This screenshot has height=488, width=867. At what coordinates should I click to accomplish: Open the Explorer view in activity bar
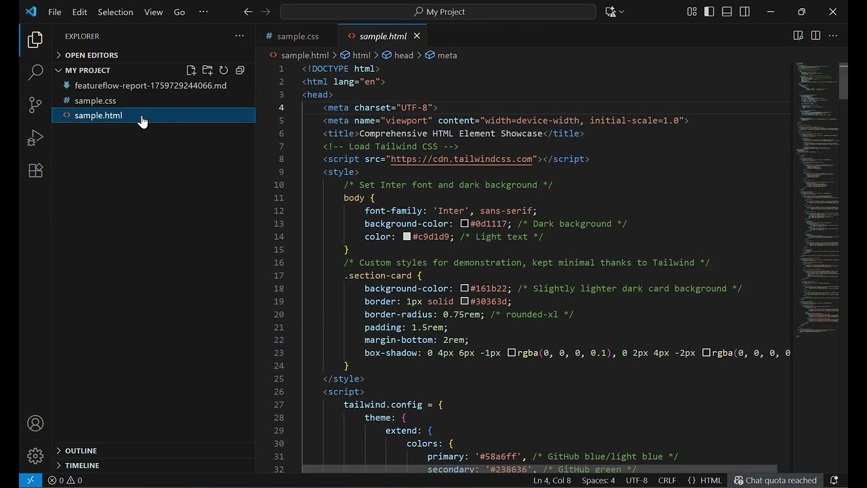(x=35, y=40)
